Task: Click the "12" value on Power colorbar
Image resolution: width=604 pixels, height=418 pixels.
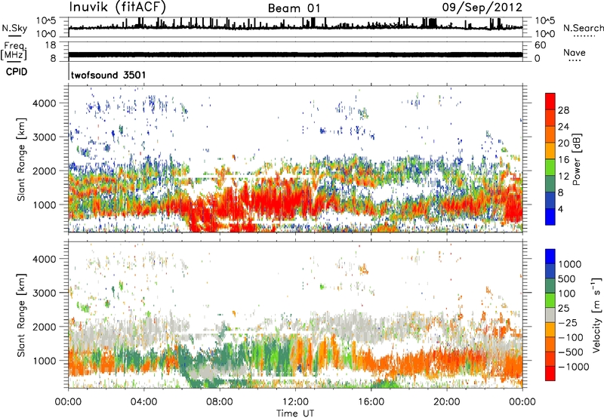Action: tap(563, 177)
